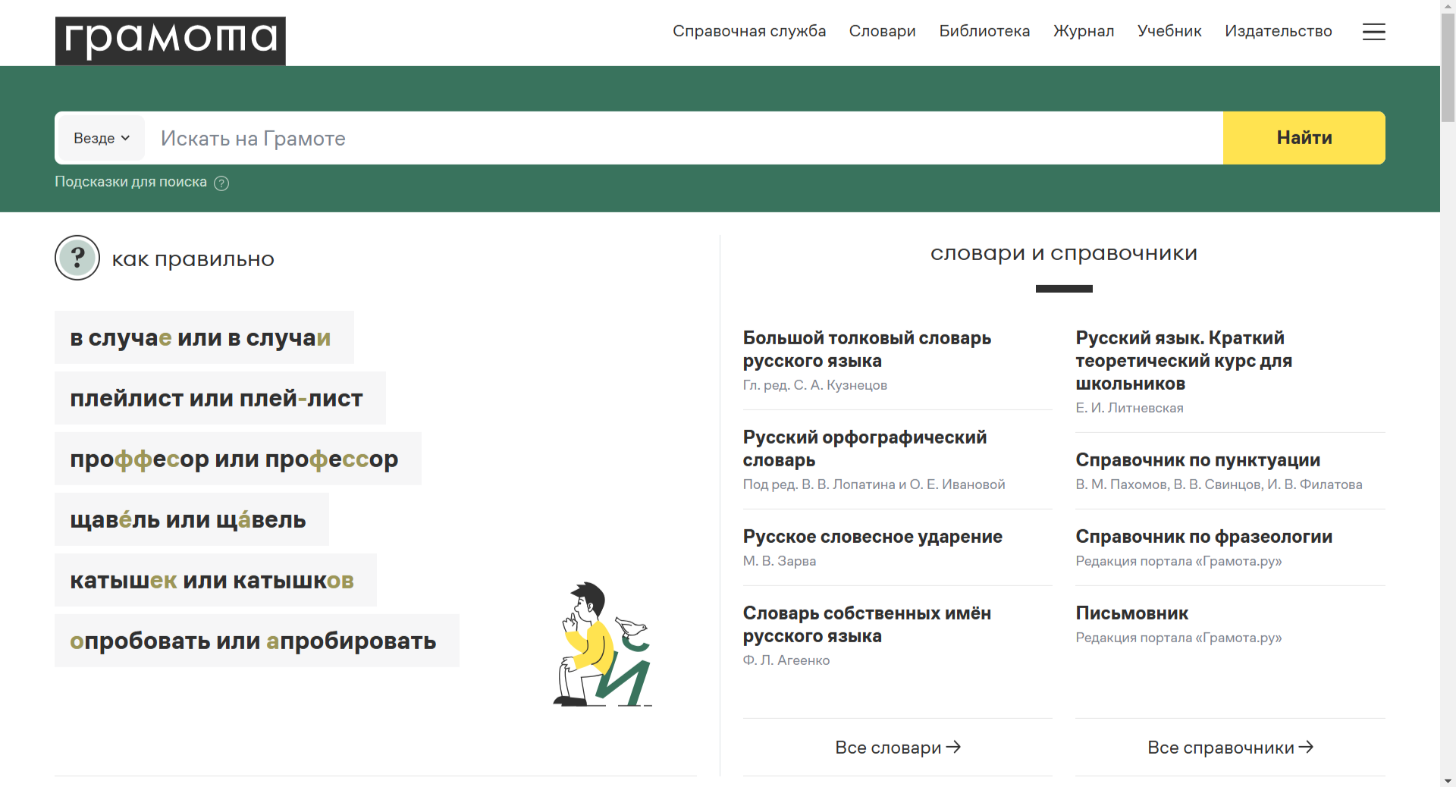Open the Учебник menu item
Screen dimensions: 1456x787
coord(1169,31)
